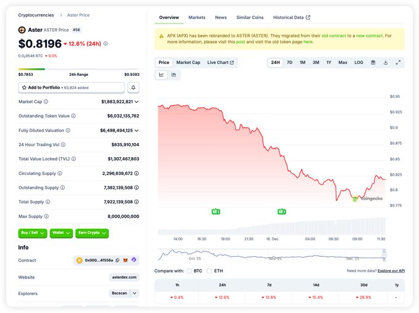Enable the ETH comparison checkbox
This screenshot has height=313, width=419.
209,270
